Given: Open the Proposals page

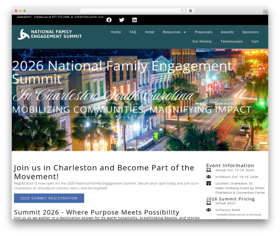Looking at the screenshot, I should pyautogui.click(x=203, y=32).
